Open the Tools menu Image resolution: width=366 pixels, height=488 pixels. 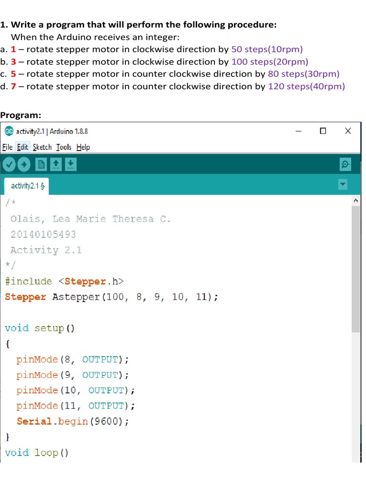tap(63, 147)
